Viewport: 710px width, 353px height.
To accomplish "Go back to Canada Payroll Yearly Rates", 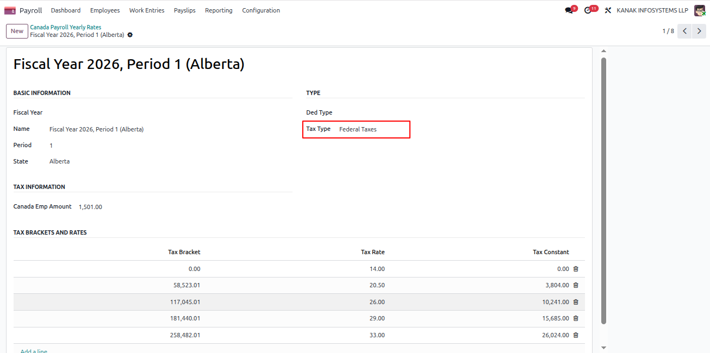I will [65, 27].
